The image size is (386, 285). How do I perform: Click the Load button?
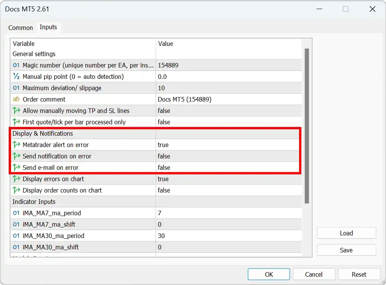(x=346, y=233)
